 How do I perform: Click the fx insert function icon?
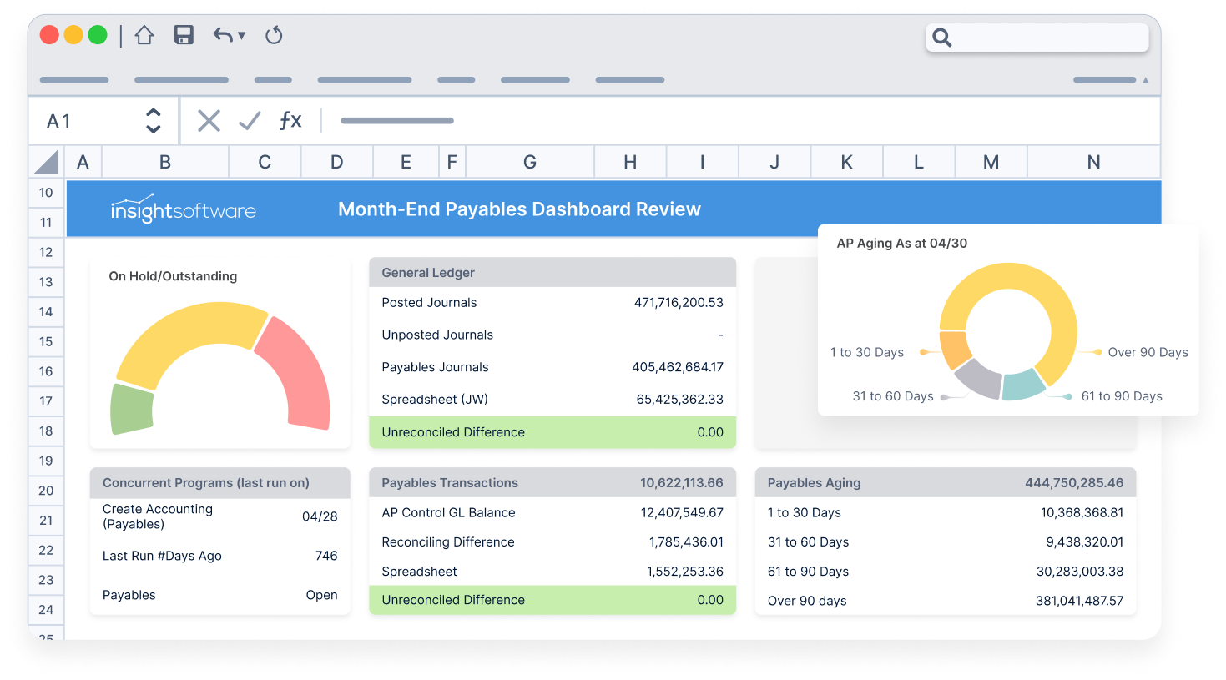coord(290,121)
